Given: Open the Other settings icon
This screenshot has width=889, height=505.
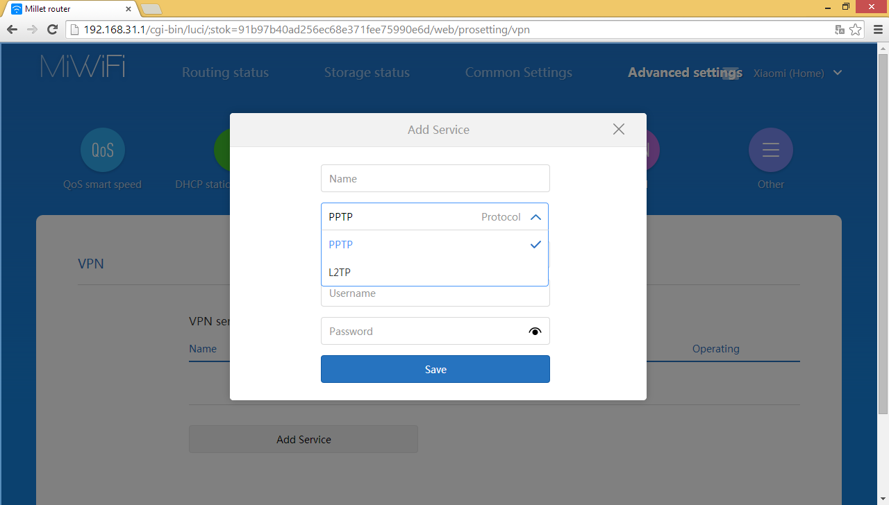Looking at the screenshot, I should pyautogui.click(x=771, y=150).
